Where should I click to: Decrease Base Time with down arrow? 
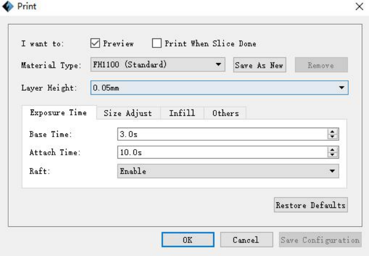(x=333, y=137)
